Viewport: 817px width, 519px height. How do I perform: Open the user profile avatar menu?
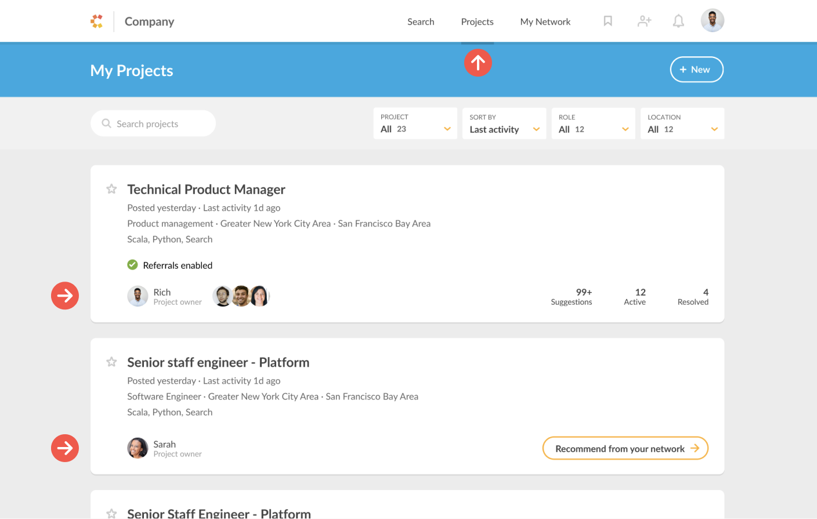713,20
